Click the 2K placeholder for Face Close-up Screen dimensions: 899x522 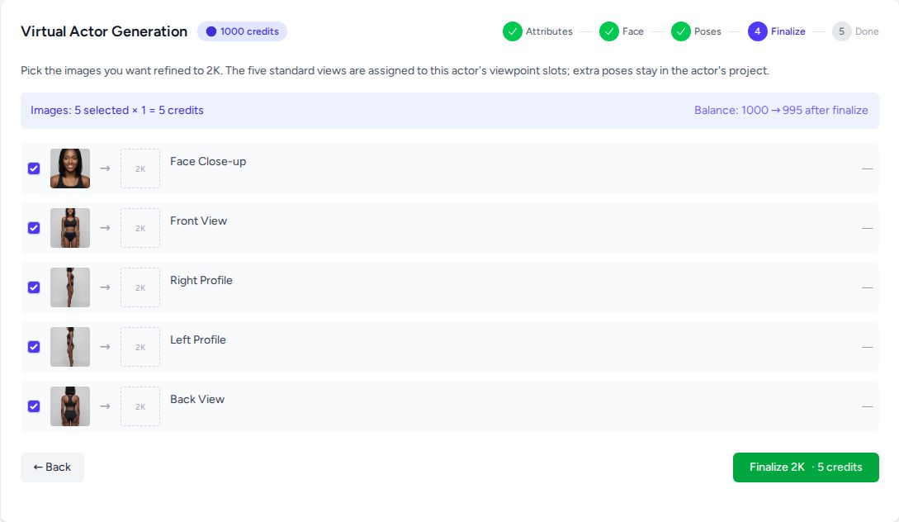140,168
